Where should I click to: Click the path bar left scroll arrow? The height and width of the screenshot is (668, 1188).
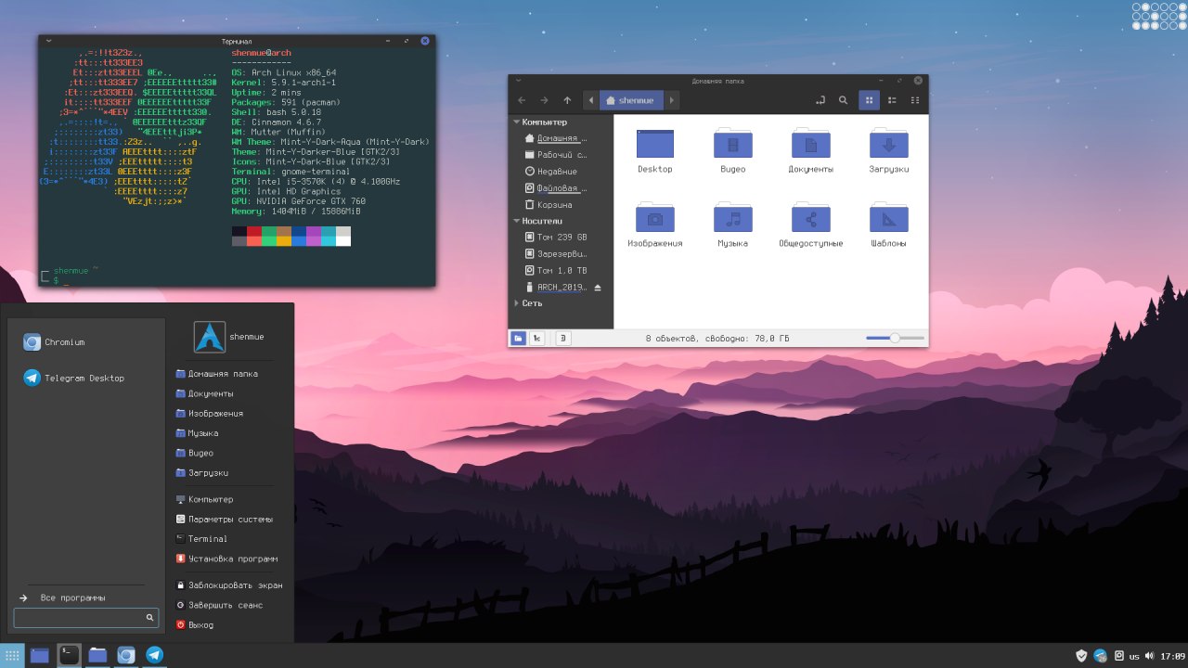(x=591, y=100)
